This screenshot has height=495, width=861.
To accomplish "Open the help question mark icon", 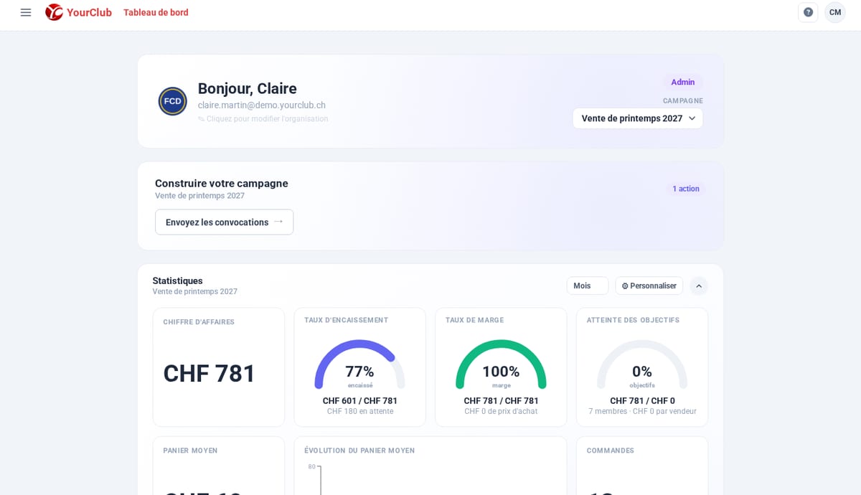I will click(x=808, y=12).
